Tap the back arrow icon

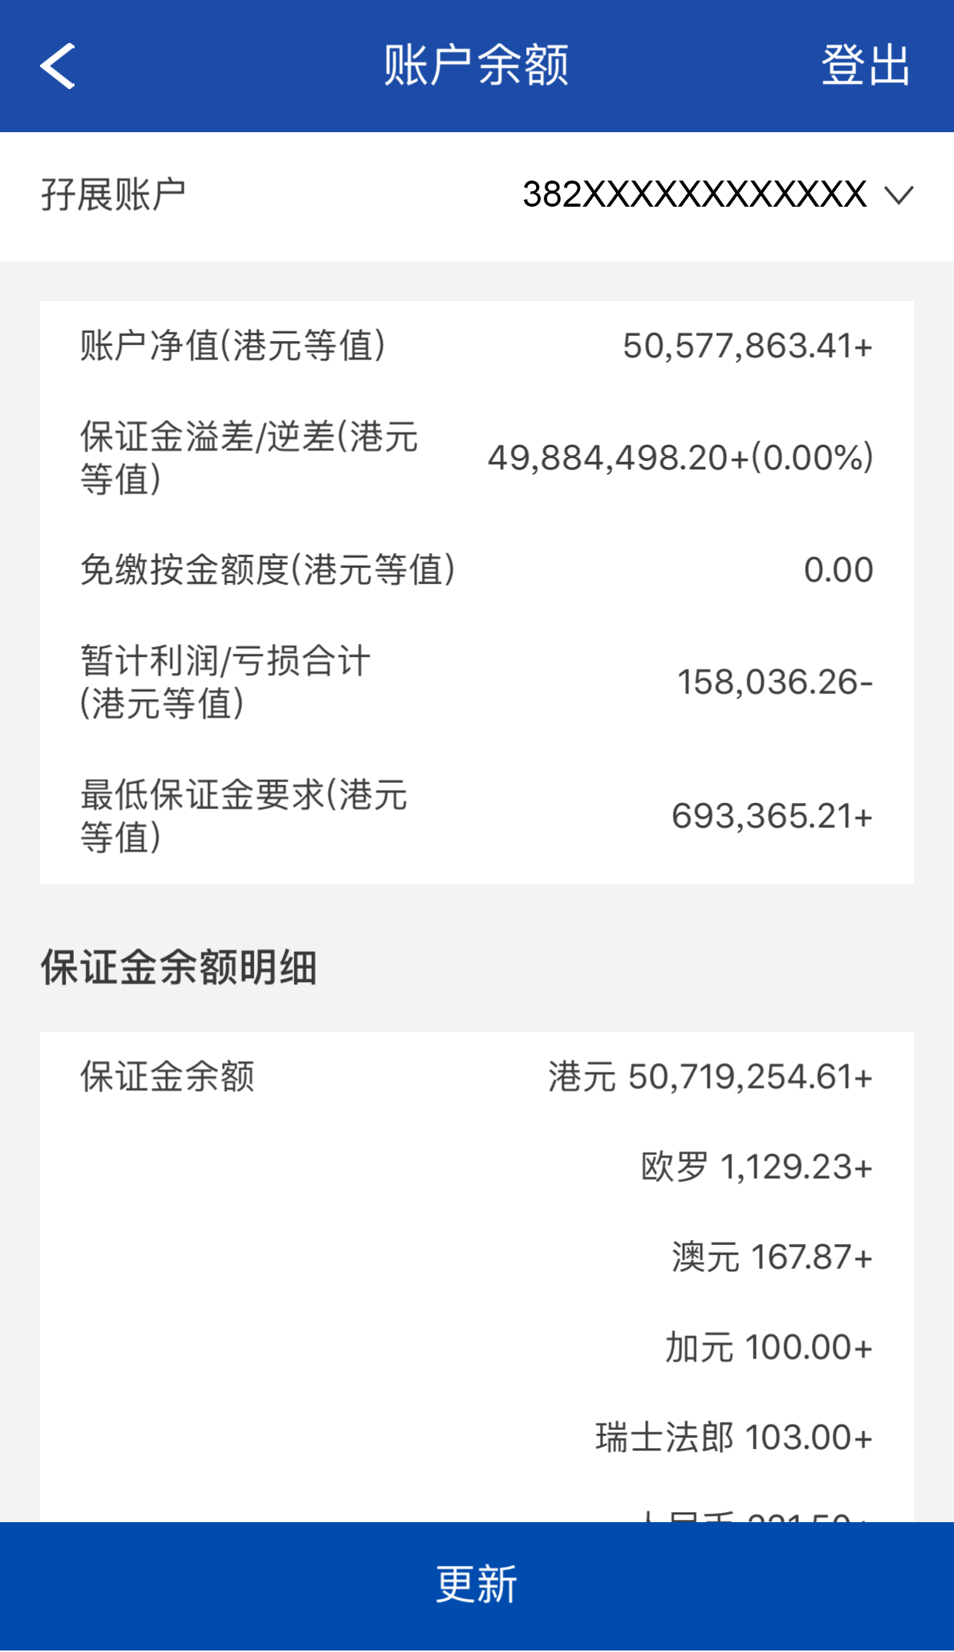point(58,66)
